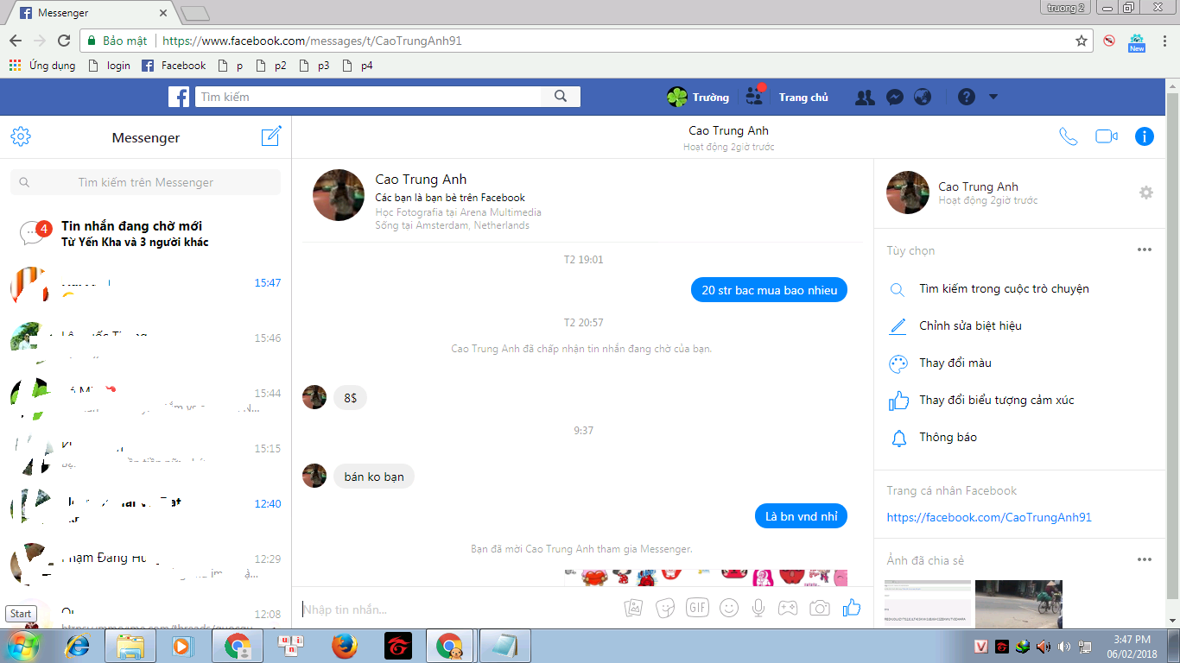
Task: Expand the Facebook account dropdown arrow
Action: (x=993, y=98)
